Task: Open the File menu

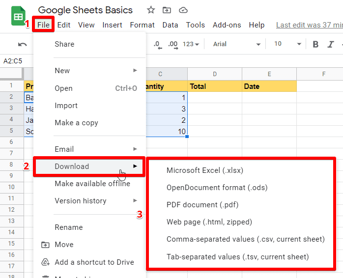Action: point(43,25)
